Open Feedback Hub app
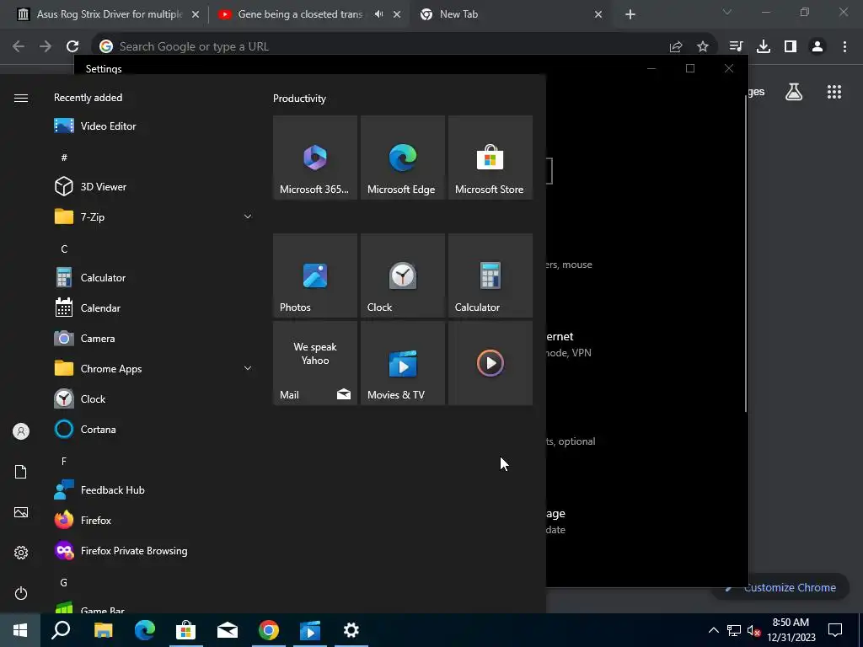This screenshot has width=863, height=647. (x=153, y=490)
